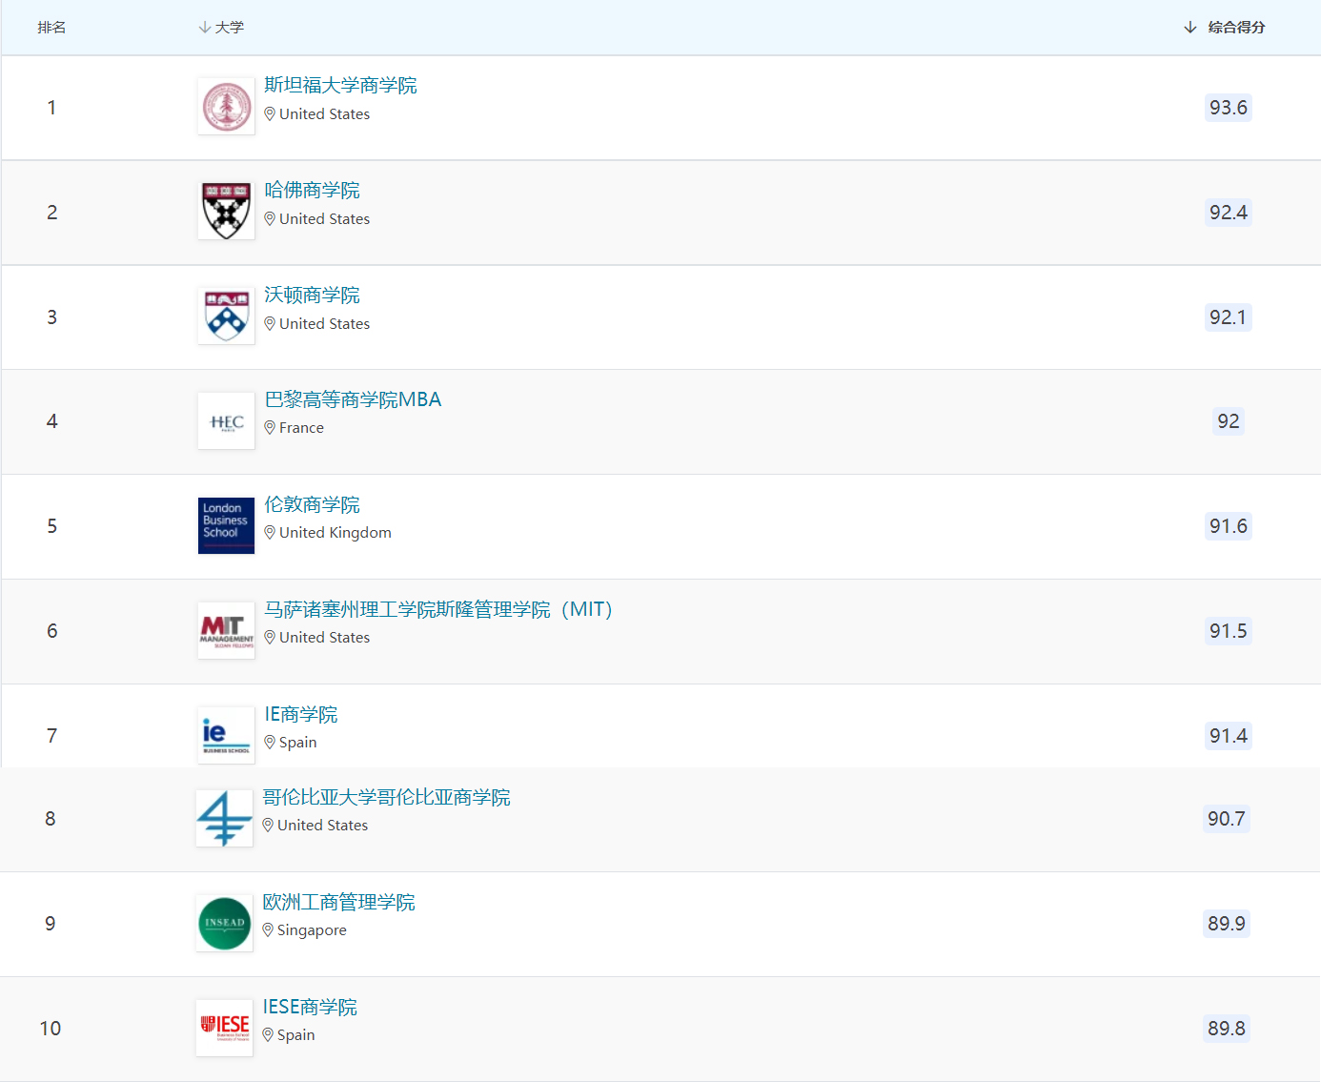
Task: Open 欧洲工商管理学院 link
Action: pos(338,902)
